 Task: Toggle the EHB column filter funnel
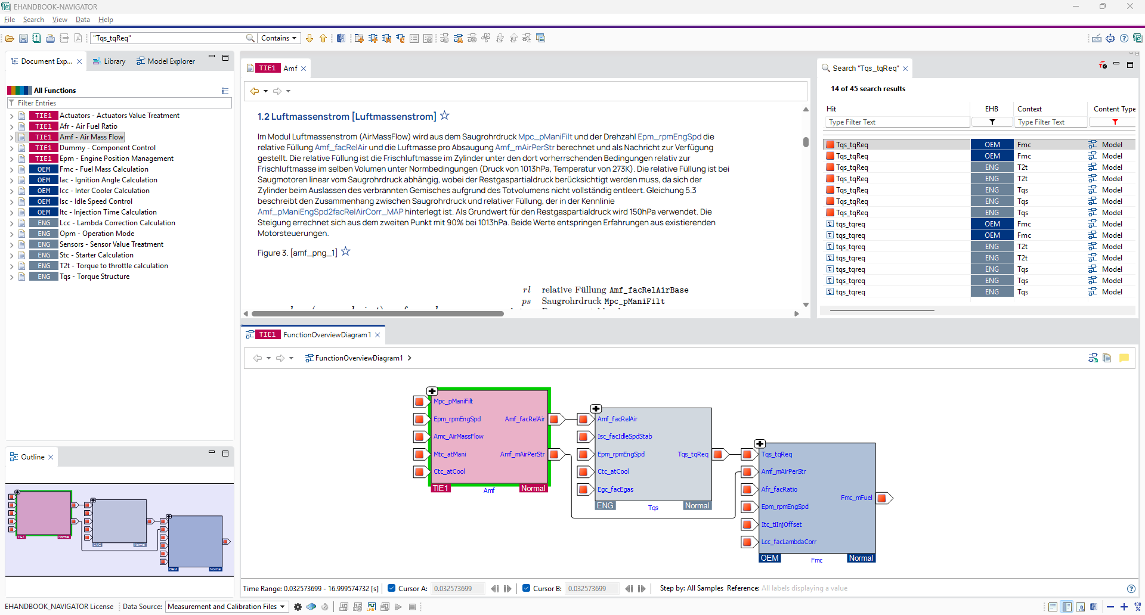(x=992, y=122)
